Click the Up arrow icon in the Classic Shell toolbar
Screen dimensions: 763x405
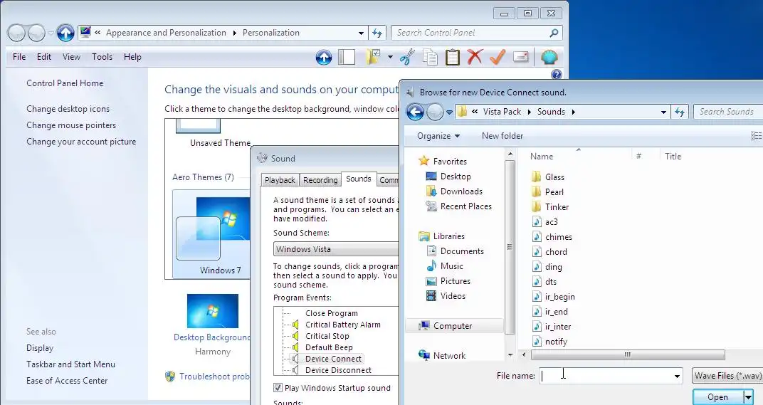point(324,57)
